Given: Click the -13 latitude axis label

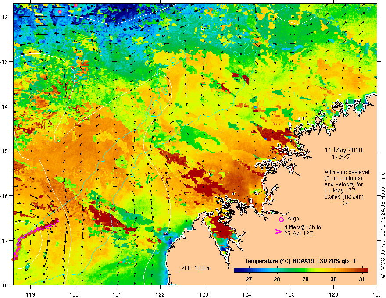Looking at the screenshot, I should coord(5,62).
